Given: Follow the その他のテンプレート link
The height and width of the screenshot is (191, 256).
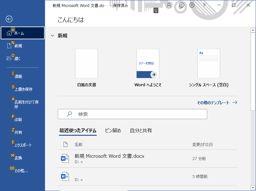Looking at the screenshot, I should (213, 103).
